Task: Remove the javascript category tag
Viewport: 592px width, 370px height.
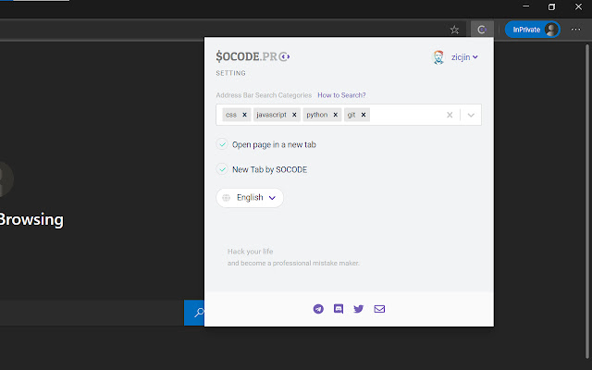Action: pyautogui.click(x=294, y=115)
